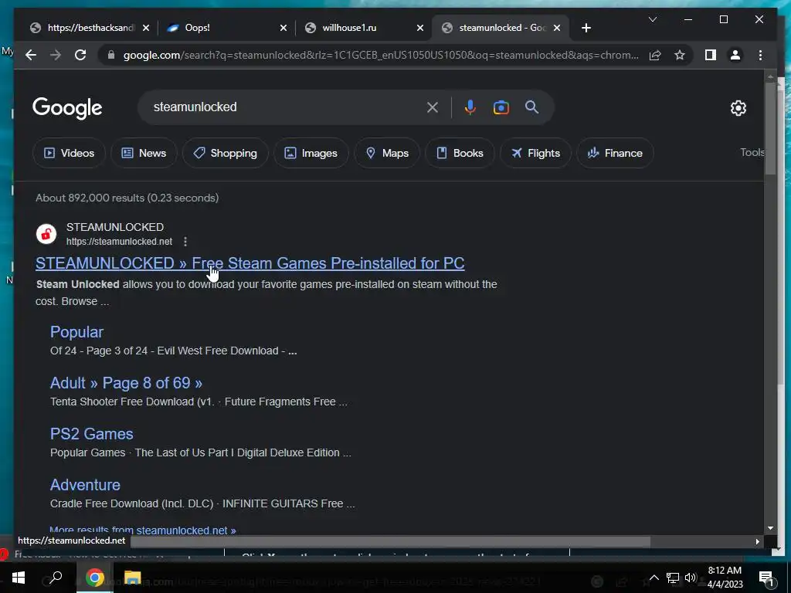
Task: Open Chrome profile avatar
Action: (x=735, y=55)
